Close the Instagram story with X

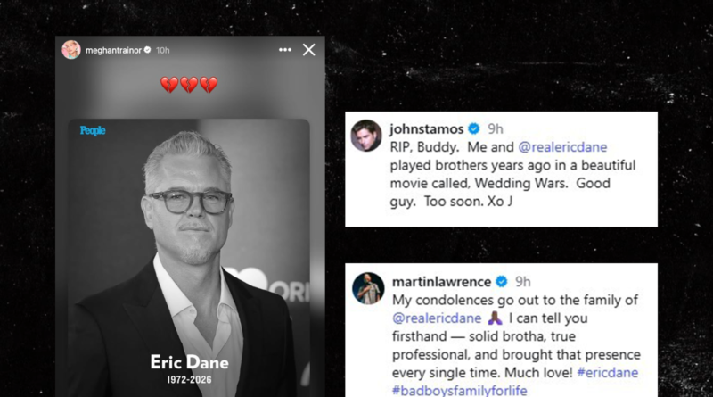pyautogui.click(x=309, y=50)
